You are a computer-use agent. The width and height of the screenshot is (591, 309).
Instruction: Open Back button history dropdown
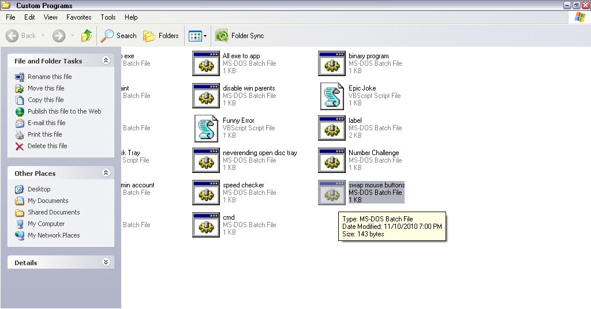[x=43, y=36]
